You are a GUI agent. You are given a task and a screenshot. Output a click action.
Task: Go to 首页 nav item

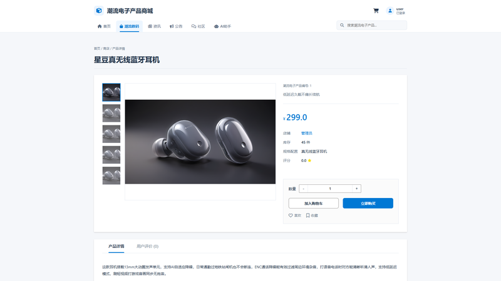coord(104,26)
